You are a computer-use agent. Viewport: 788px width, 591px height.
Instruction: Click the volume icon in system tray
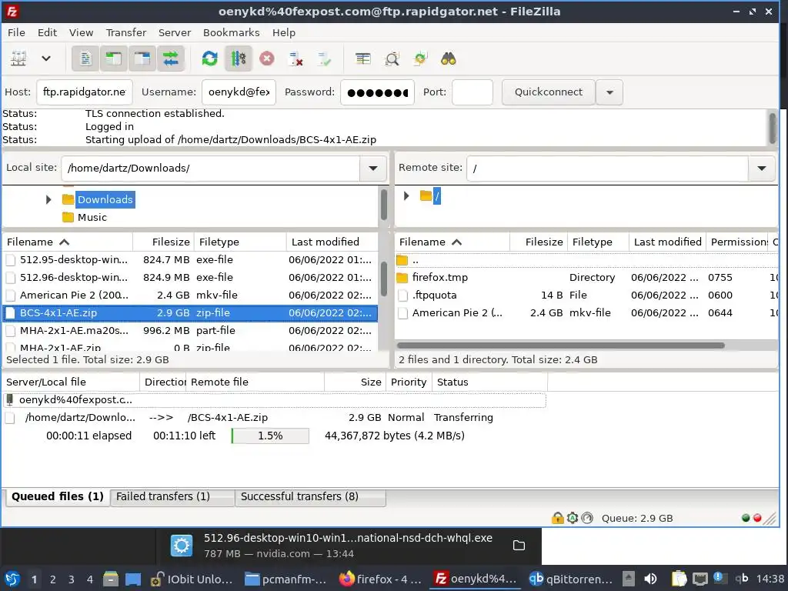(x=650, y=579)
